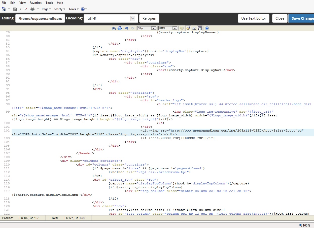Open the Favorites menu
The height and width of the screenshot is (228, 314).
36,3
